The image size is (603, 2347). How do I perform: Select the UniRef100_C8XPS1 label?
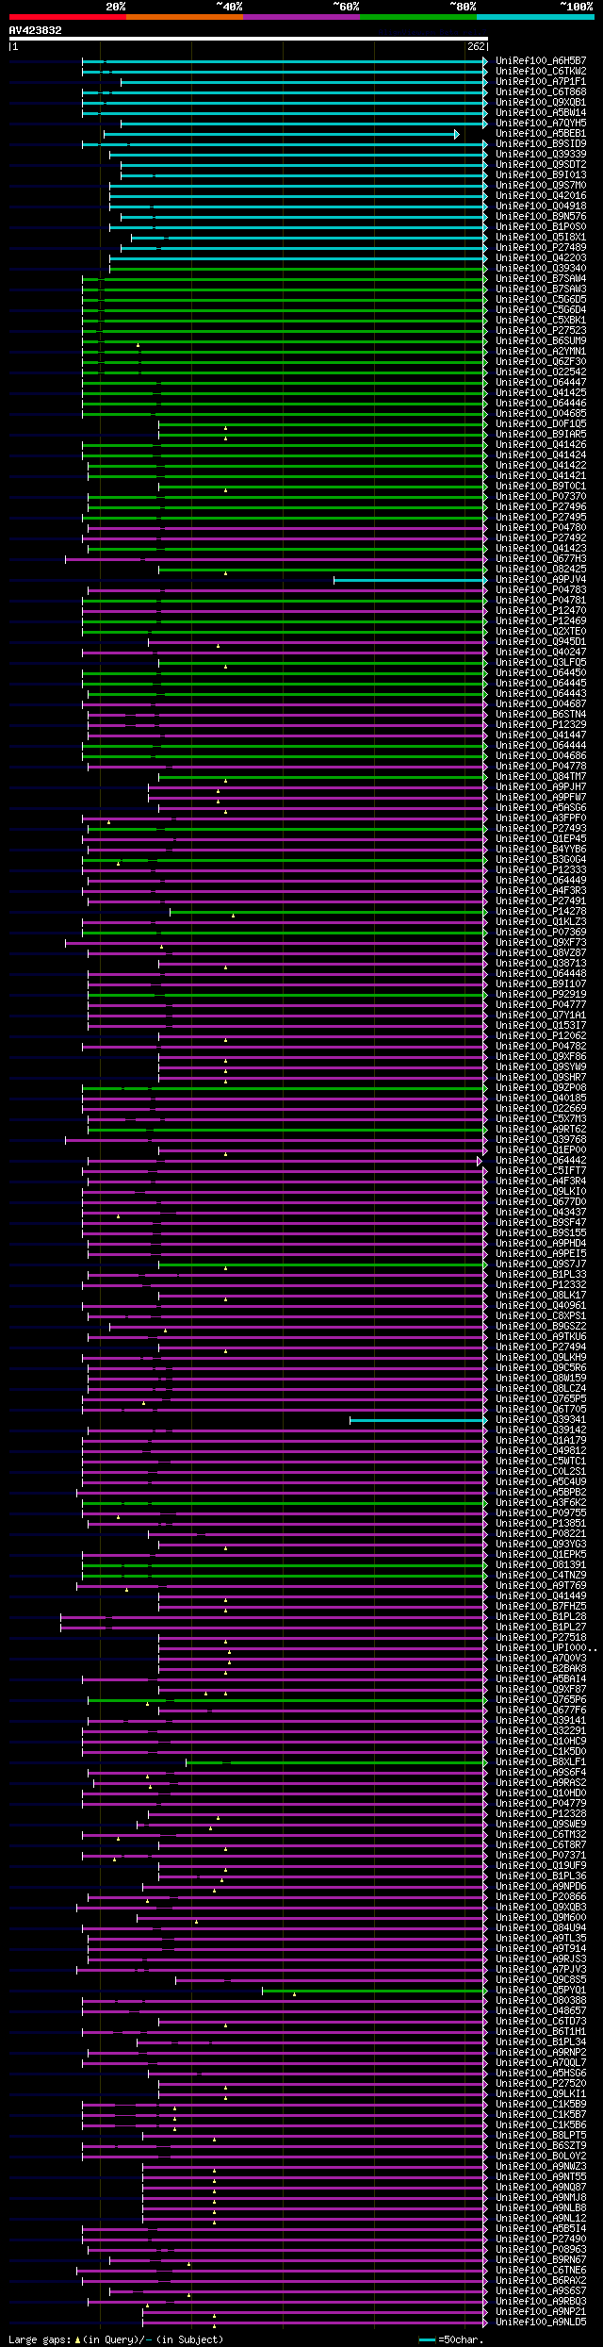(541, 1316)
